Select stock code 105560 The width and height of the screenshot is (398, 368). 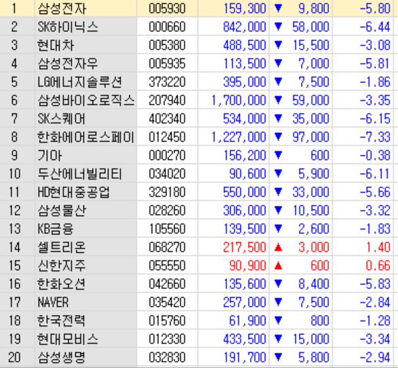[x=167, y=229]
